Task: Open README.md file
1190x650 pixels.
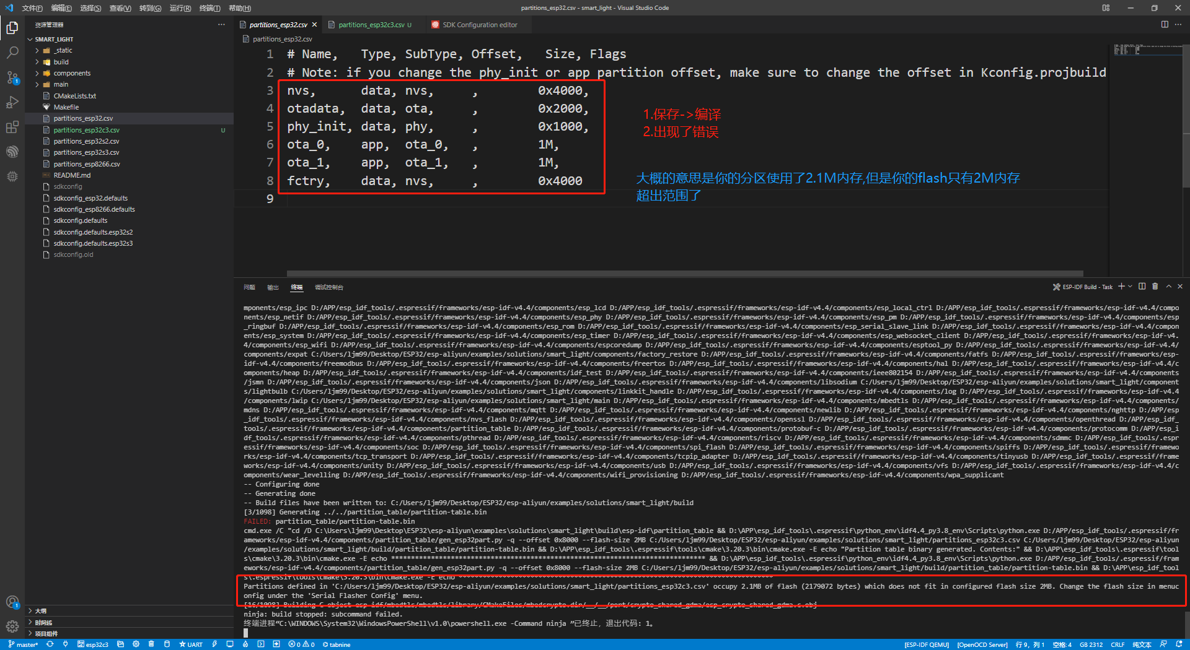Action: pyautogui.click(x=72, y=175)
